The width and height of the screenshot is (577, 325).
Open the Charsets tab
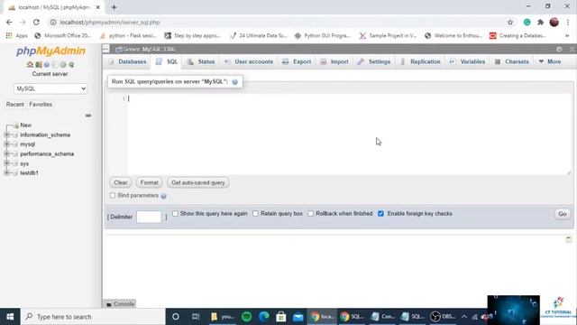(512, 61)
